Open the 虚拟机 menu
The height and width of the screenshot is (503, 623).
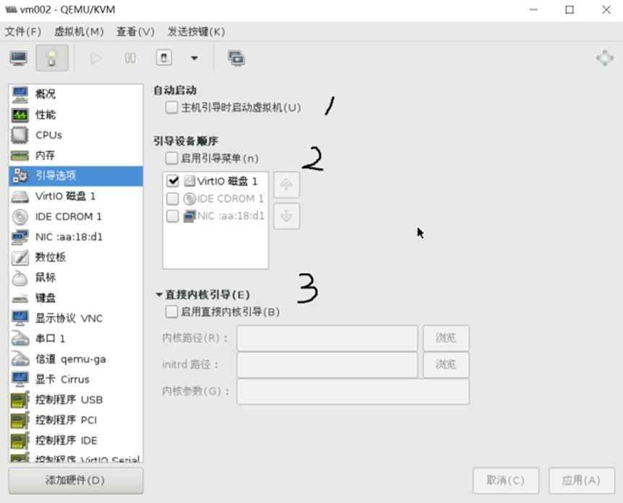[x=79, y=32]
